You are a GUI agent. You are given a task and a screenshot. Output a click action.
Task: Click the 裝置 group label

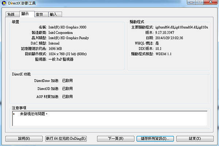15,22
